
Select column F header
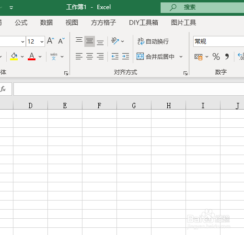(x=99, y=105)
